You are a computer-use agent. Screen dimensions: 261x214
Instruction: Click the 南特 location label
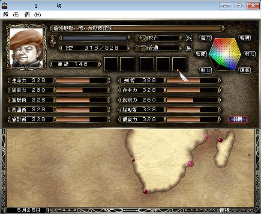click(x=225, y=210)
